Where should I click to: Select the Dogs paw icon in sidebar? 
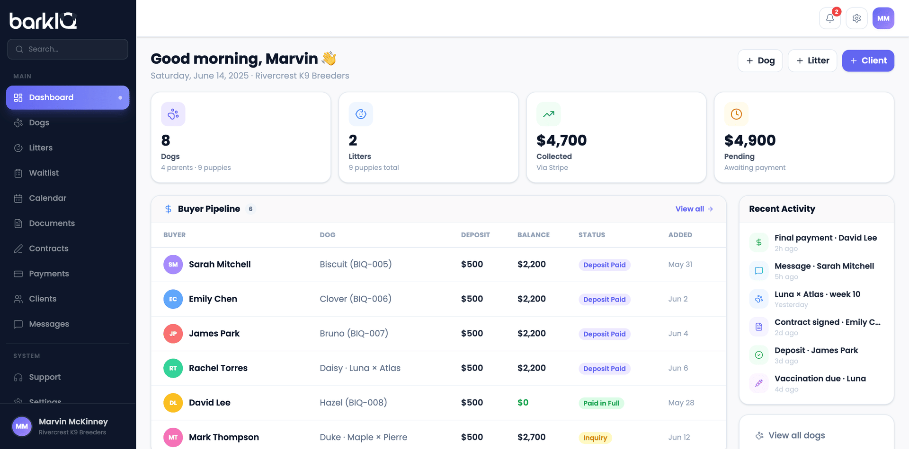pyautogui.click(x=18, y=122)
